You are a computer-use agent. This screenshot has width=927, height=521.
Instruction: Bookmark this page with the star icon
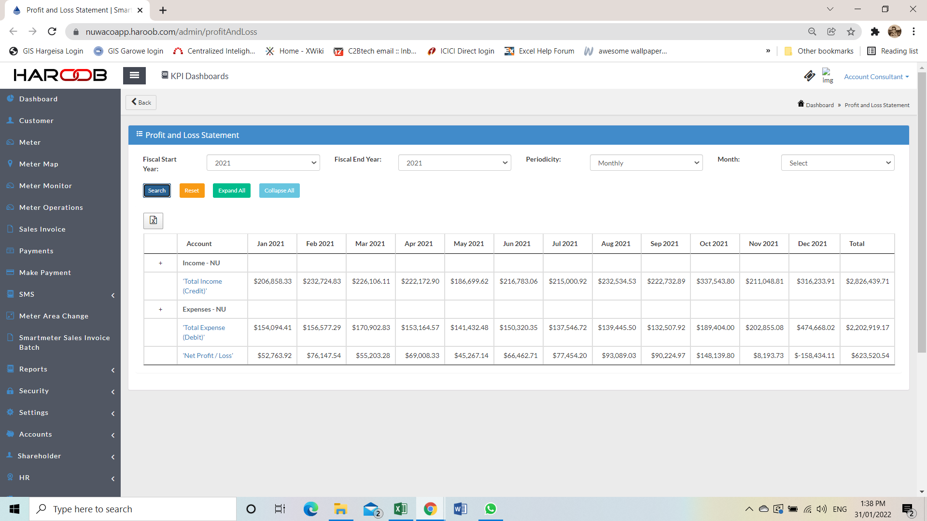[851, 31]
